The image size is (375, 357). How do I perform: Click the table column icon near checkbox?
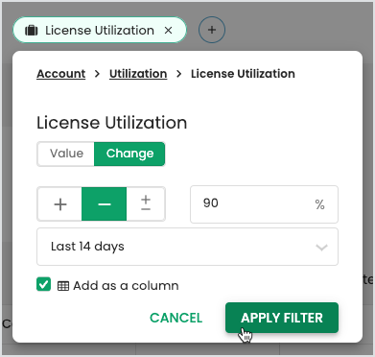tap(63, 286)
